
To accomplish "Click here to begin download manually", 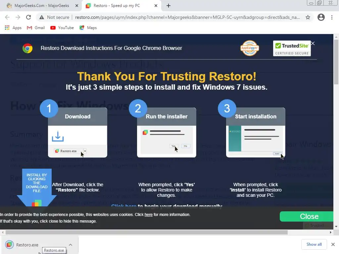I will [x=124, y=206].
